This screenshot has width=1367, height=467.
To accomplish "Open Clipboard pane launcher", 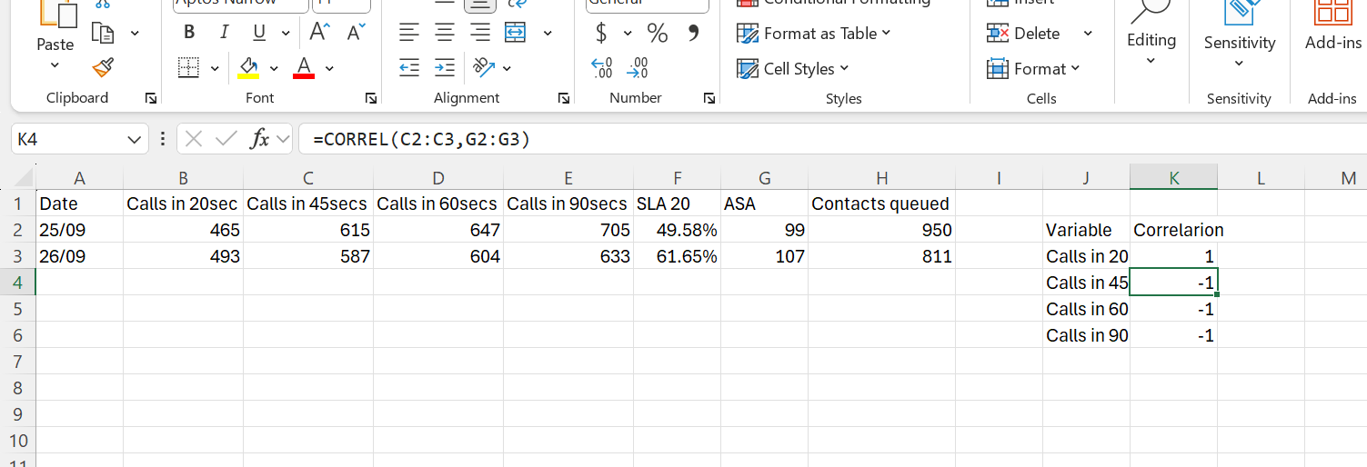I will (151, 98).
